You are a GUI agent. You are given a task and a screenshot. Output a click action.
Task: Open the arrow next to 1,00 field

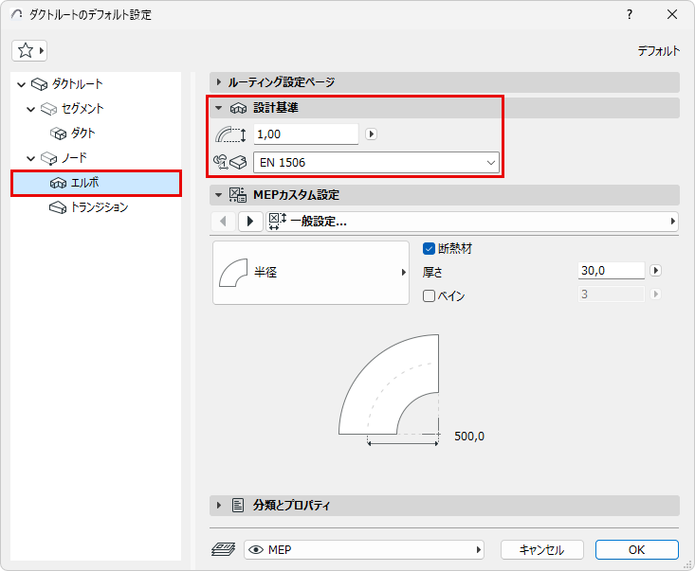[x=371, y=134]
